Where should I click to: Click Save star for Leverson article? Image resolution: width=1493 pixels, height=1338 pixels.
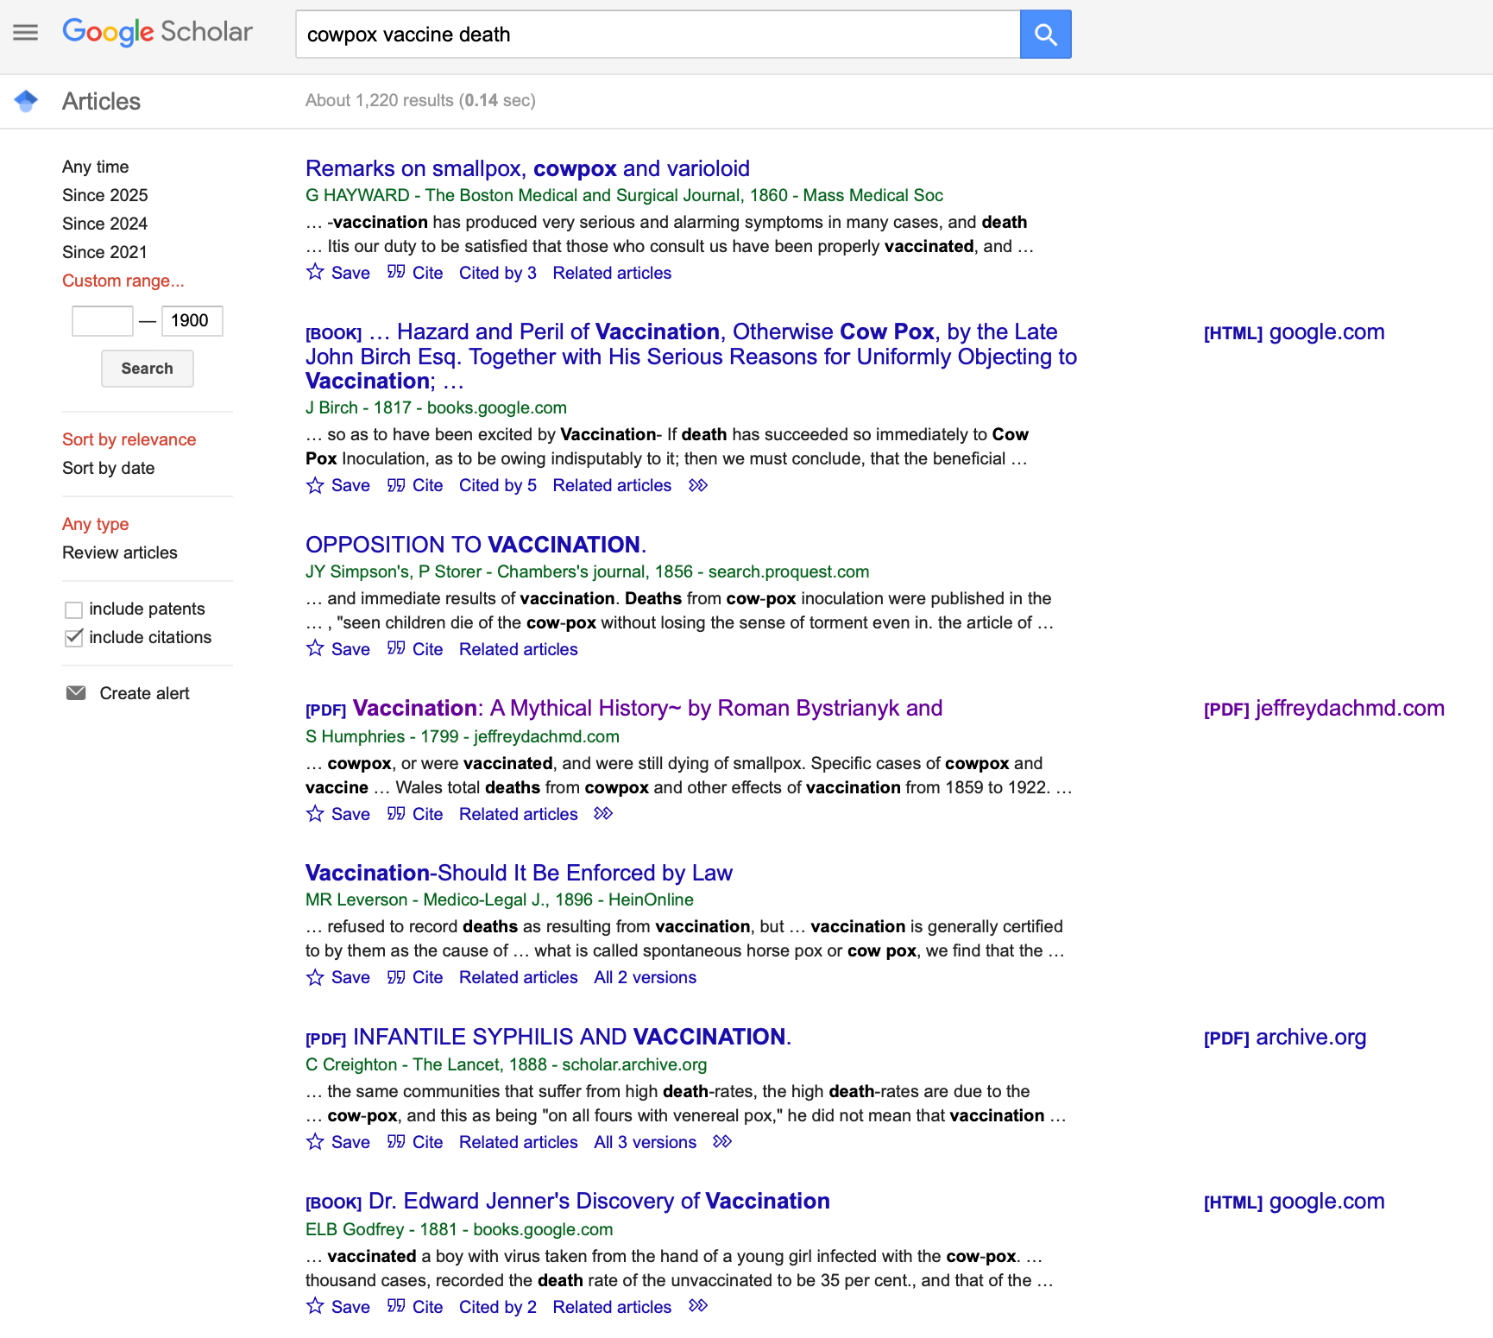click(315, 977)
